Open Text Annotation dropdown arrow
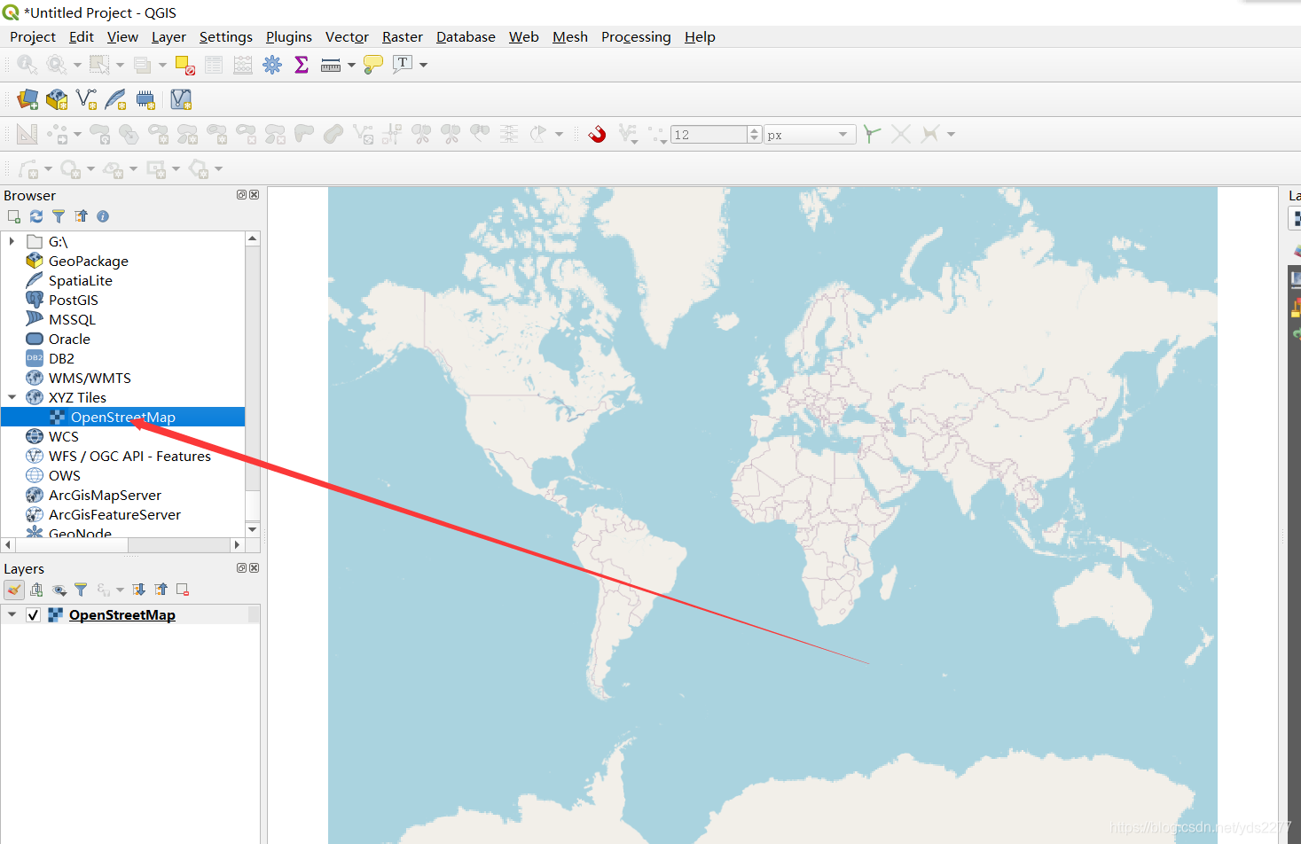The image size is (1301, 844). click(423, 65)
